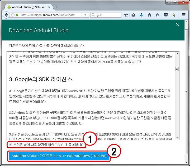Click the '3. Google의 SDK 라이선스' heading

(41, 79)
